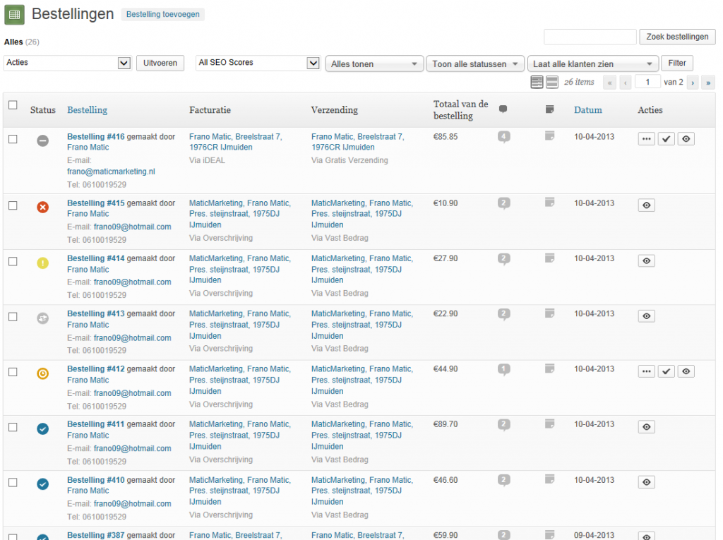
Task: Click the comment bubble on order #412
Action: pos(503,370)
